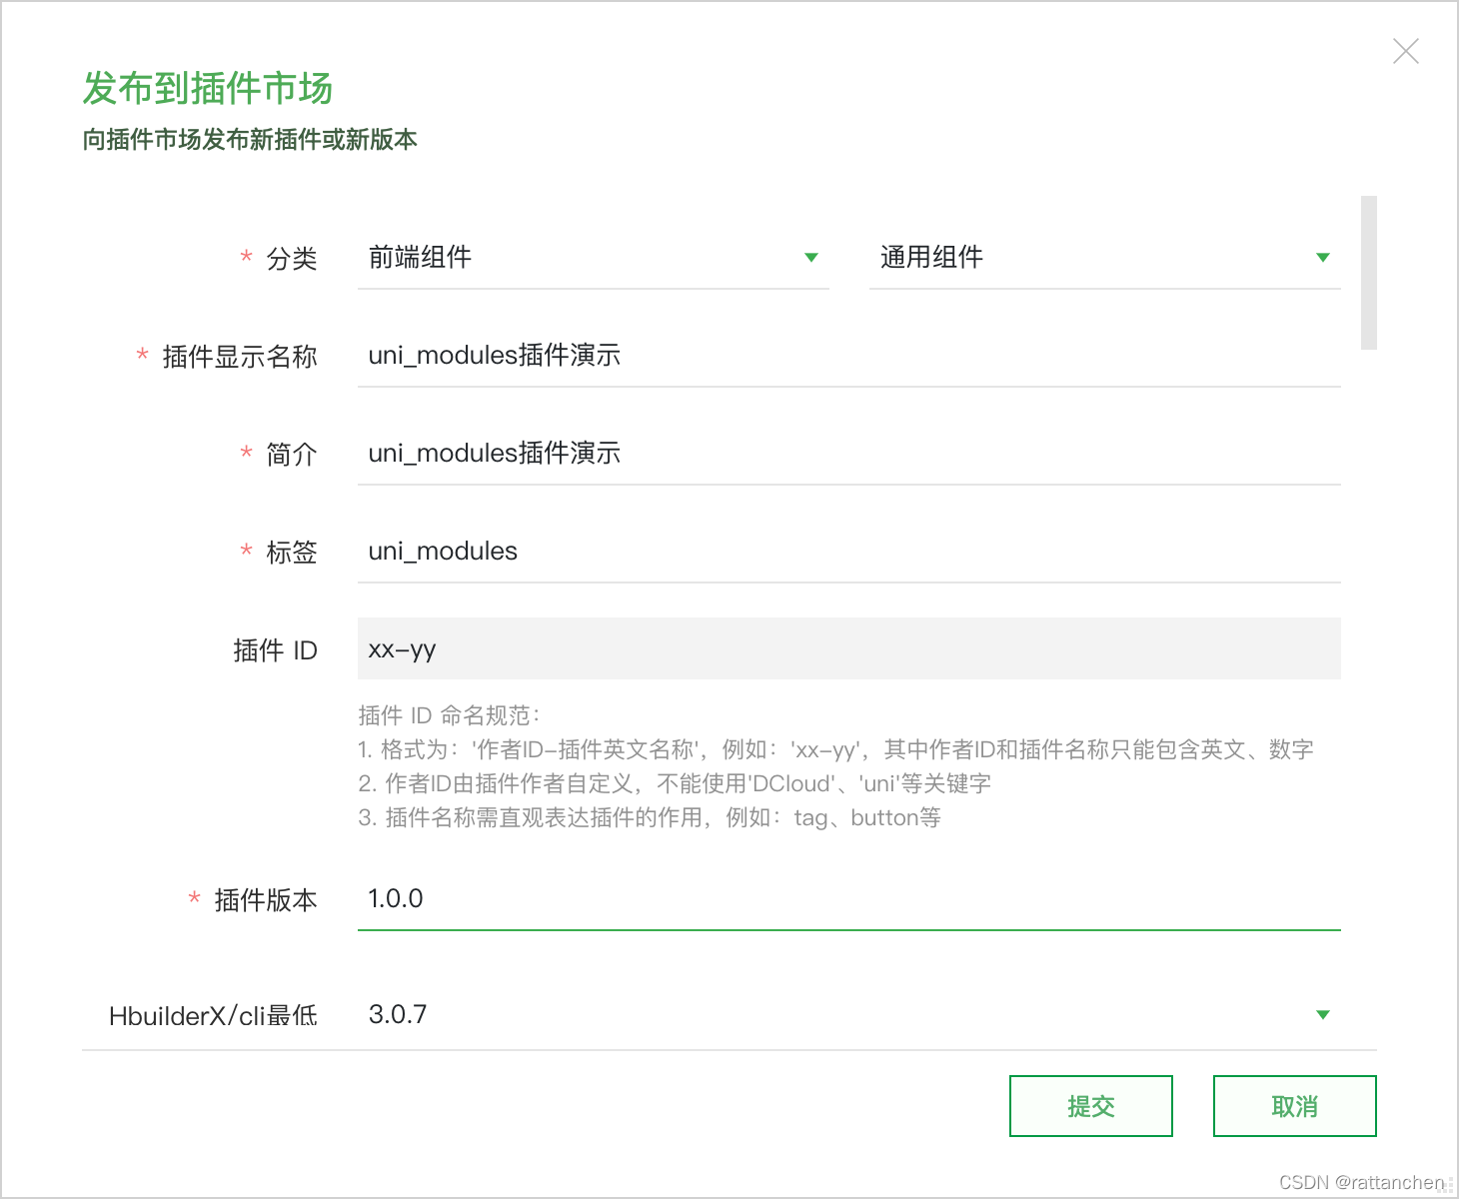Expand HbuilderX/cli minimum version 3.0.7 list

(x=847, y=1015)
